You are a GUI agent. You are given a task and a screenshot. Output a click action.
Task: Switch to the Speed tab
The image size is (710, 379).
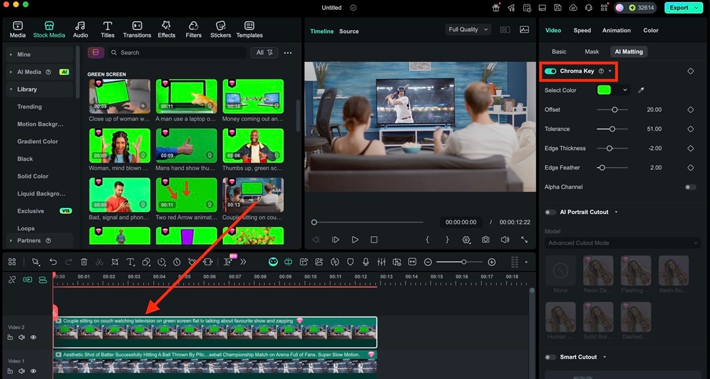pyautogui.click(x=582, y=30)
